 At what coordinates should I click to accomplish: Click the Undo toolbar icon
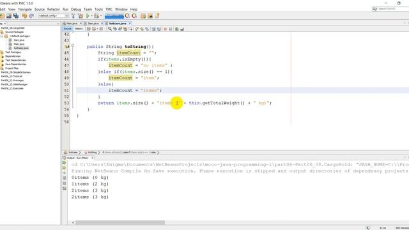click(24, 16)
